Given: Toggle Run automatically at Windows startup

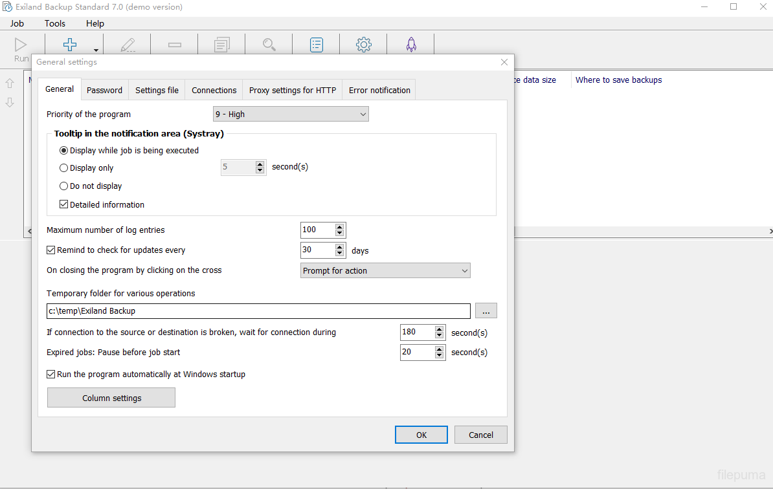Looking at the screenshot, I should point(51,375).
